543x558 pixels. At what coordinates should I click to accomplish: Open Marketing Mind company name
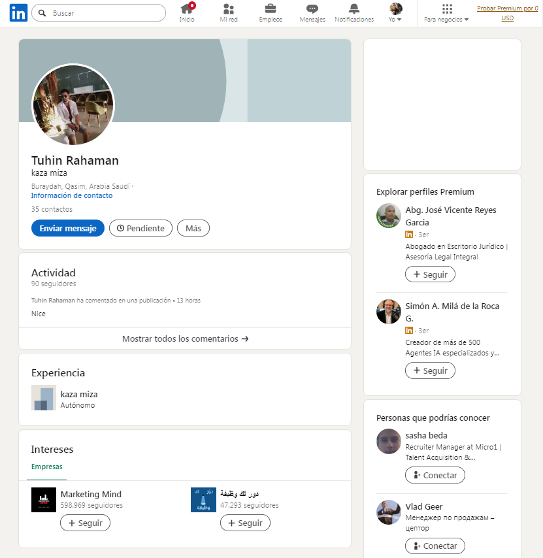pyautogui.click(x=91, y=494)
